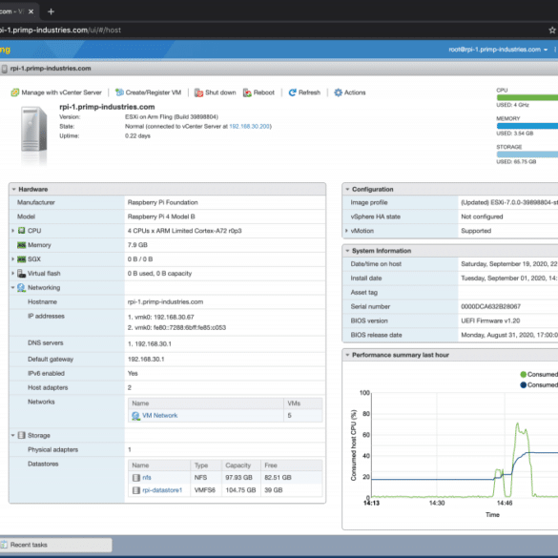Click the server host image
The image size is (558, 558).
[33, 130]
